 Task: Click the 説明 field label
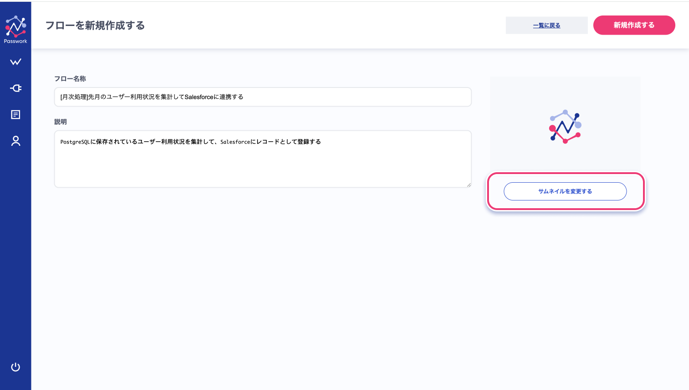click(x=61, y=122)
